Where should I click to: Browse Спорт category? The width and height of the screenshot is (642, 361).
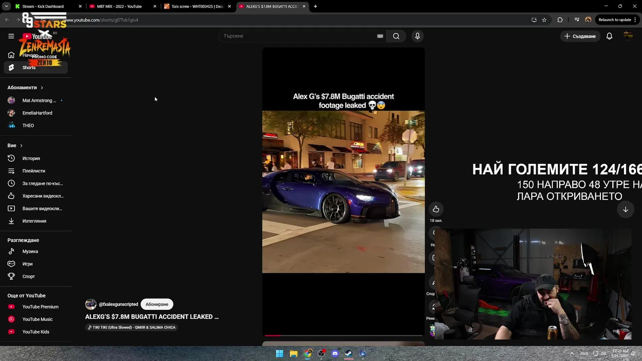click(36, 276)
